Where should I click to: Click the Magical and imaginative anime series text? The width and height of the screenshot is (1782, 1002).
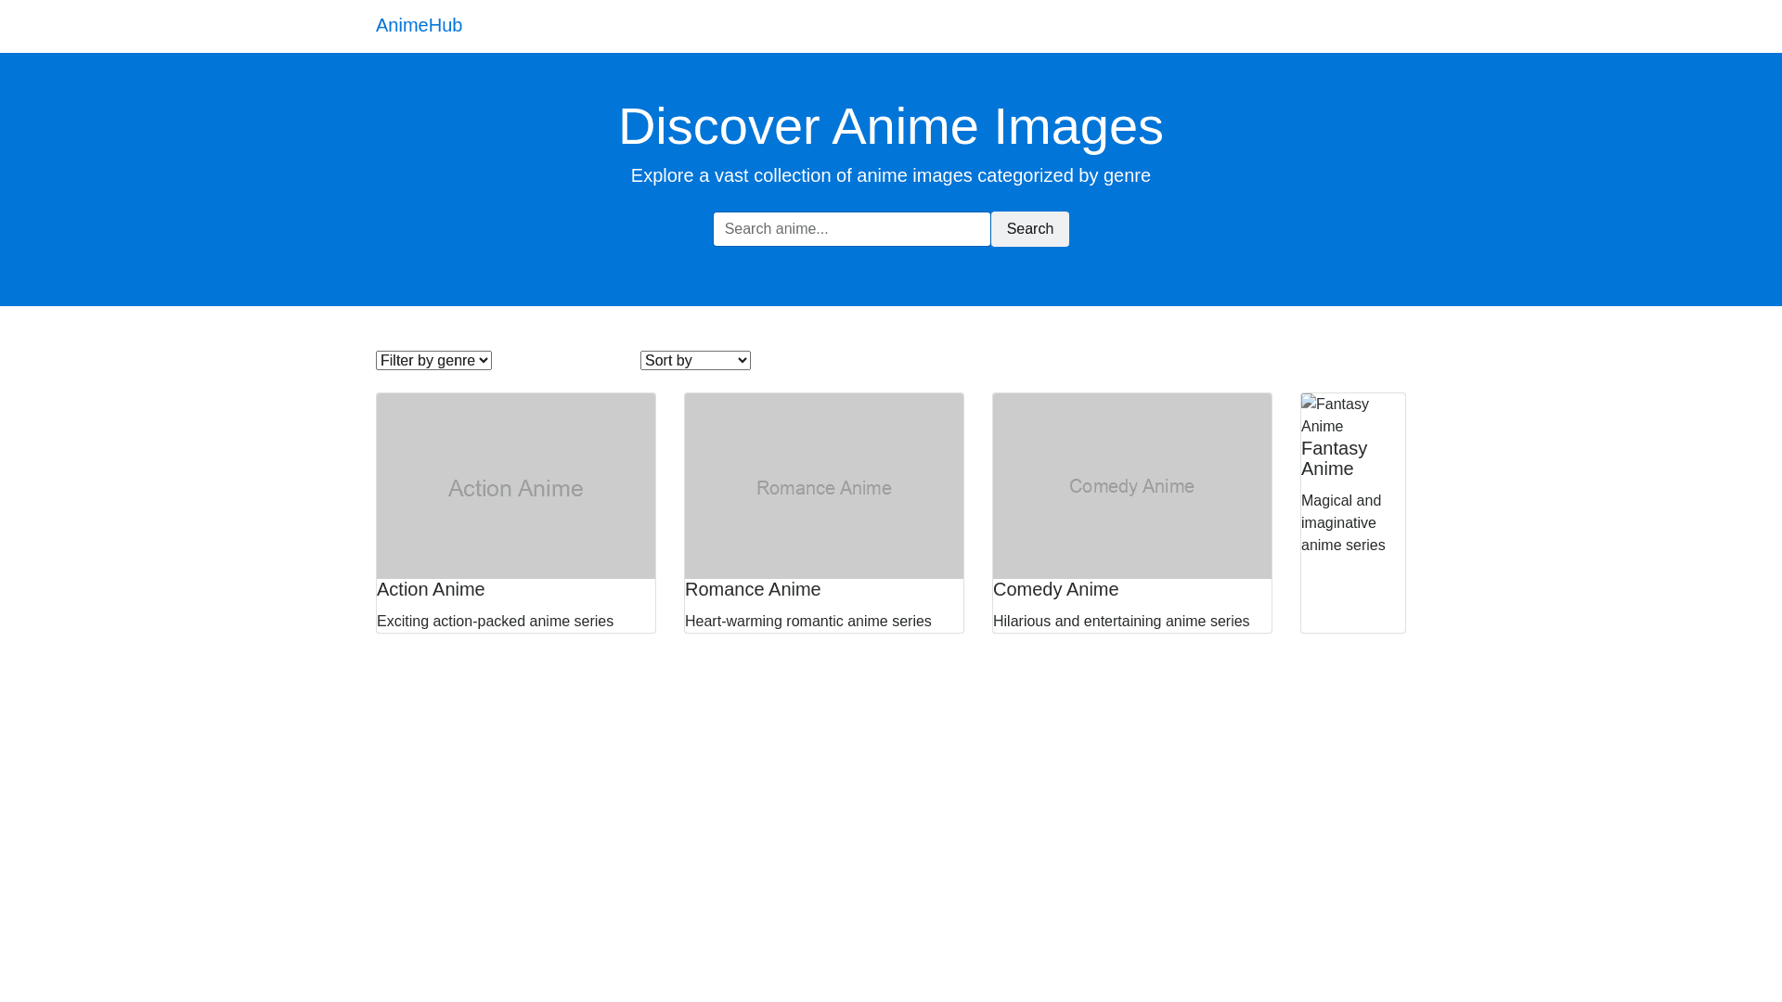click(1343, 523)
